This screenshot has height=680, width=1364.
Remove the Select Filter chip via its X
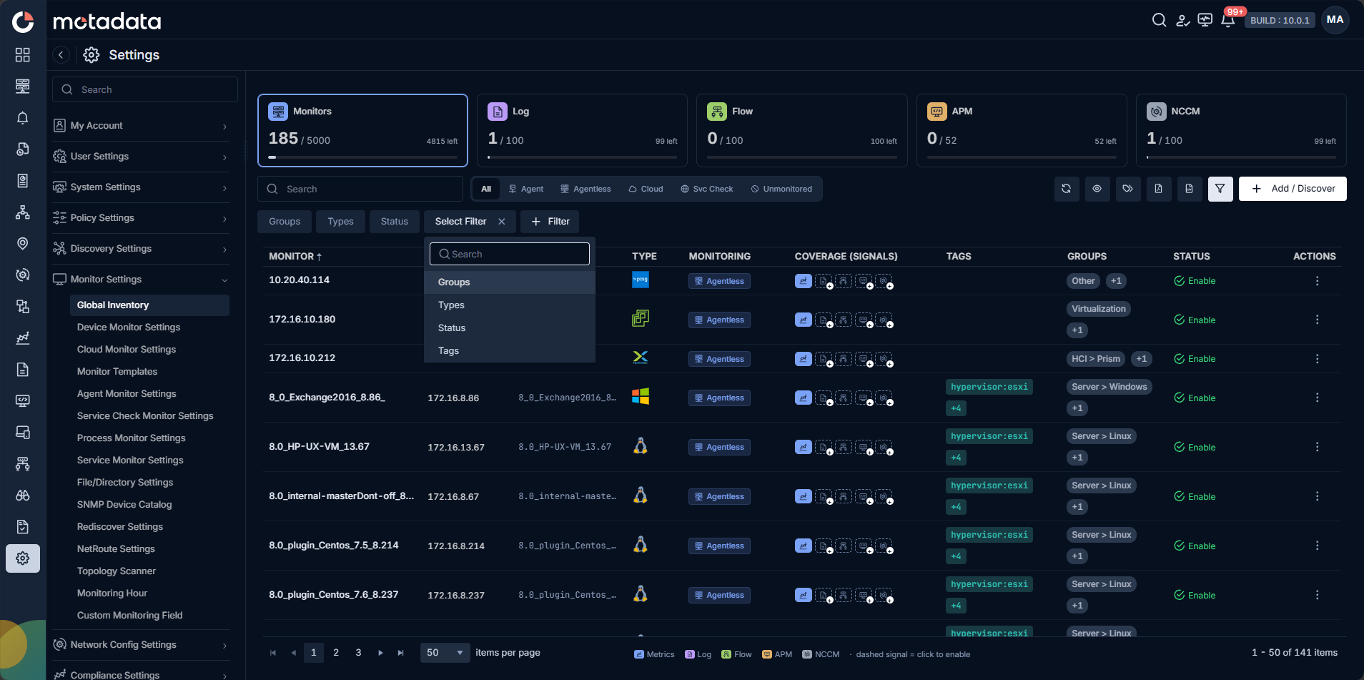point(502,222)
